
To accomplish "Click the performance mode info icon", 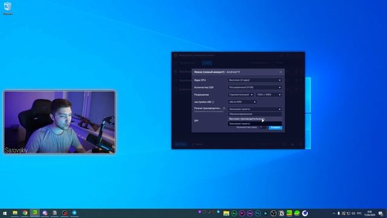I will tap(224, 108).
